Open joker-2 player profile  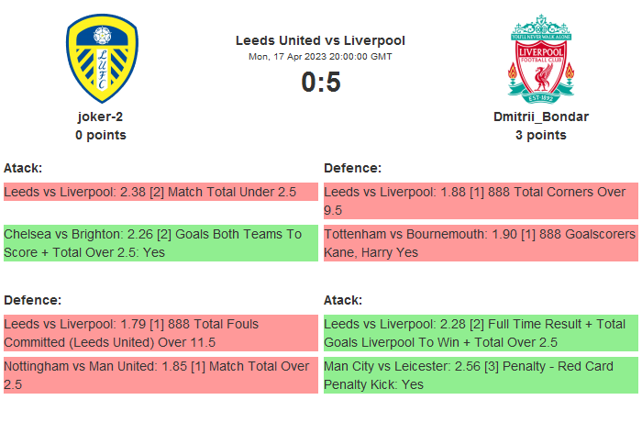(x=101, y=117)
